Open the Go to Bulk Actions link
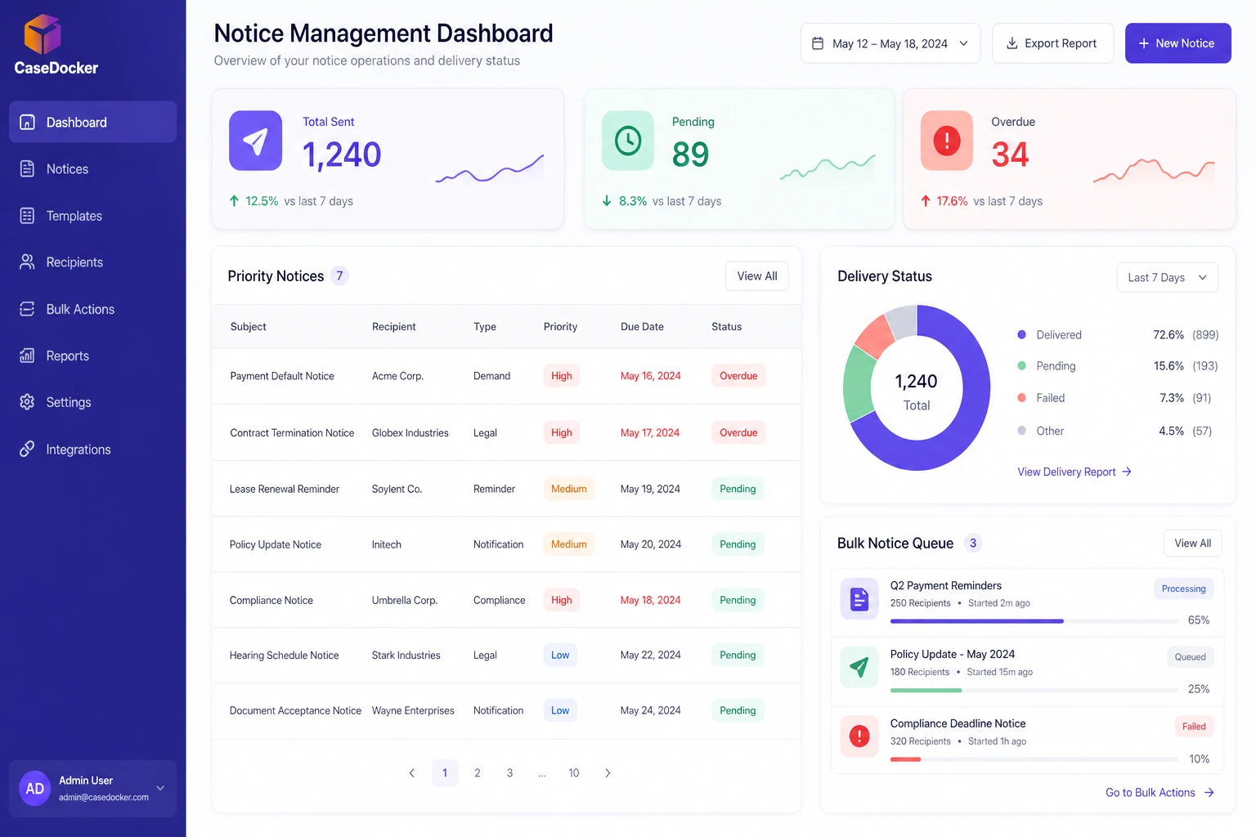 coord(1160,792)
